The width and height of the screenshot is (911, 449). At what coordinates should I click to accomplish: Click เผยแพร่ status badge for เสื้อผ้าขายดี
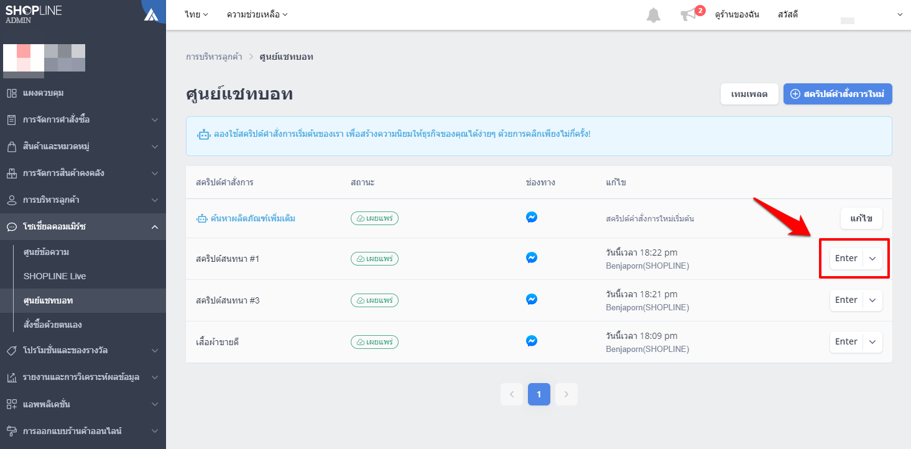(x=374, y=341)
